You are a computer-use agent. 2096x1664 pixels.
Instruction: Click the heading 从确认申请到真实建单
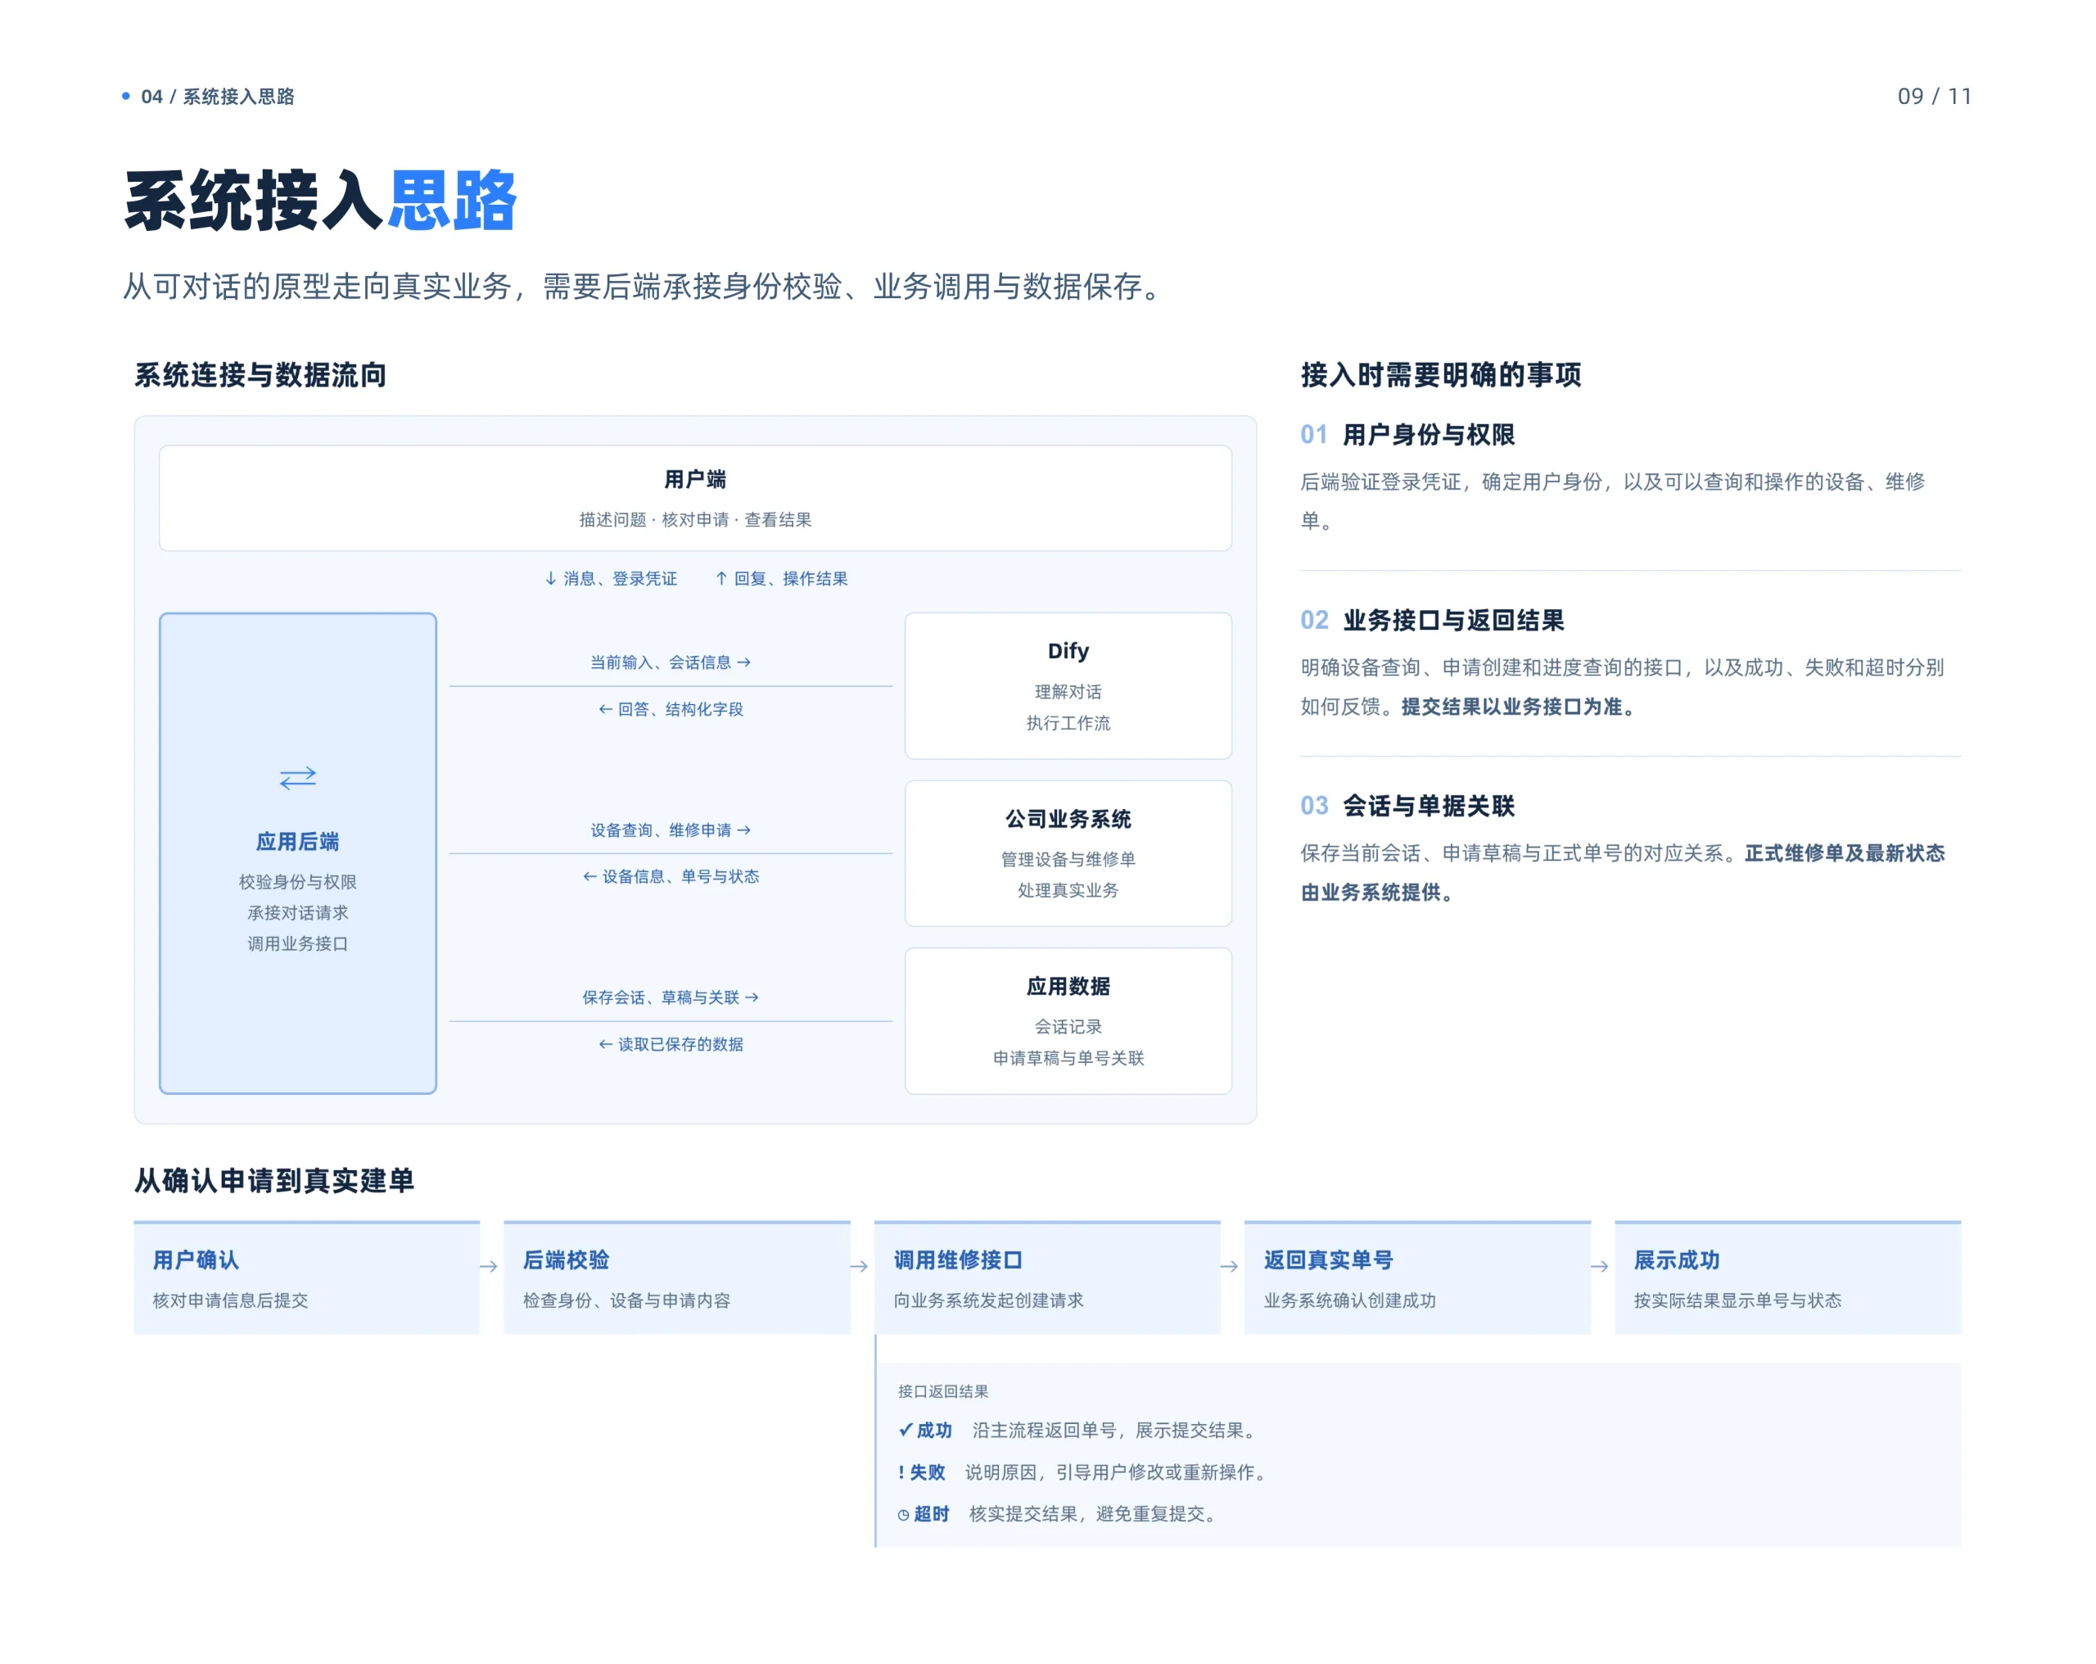[274, 1180]
